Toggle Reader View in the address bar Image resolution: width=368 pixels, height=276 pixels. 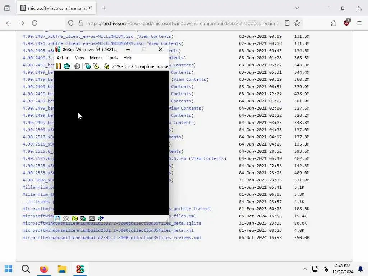coord(287,23)
